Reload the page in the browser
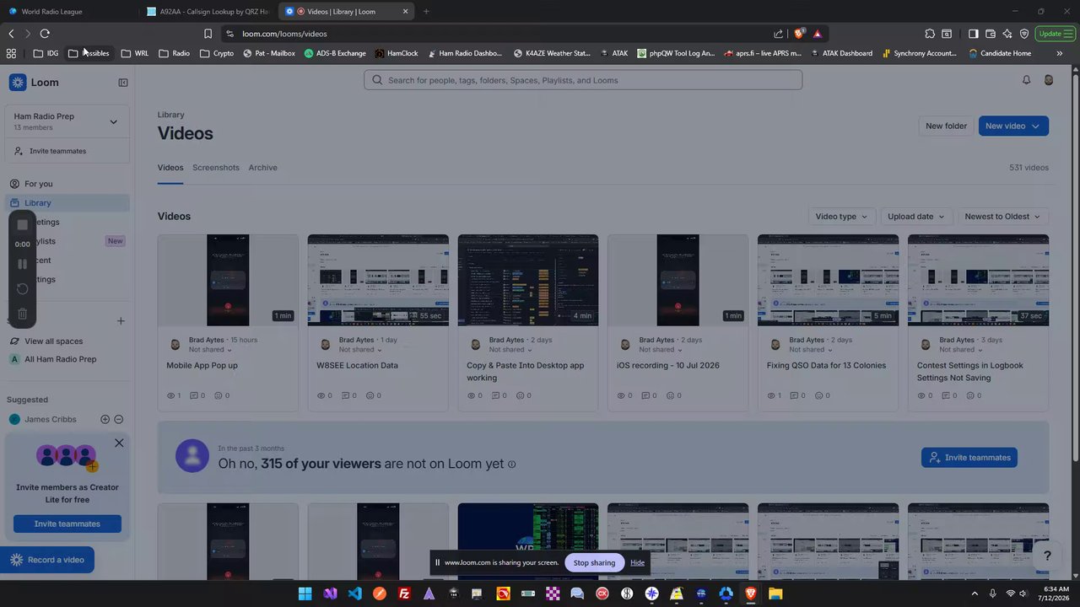Screen dimensions: 1080x607 [45, 34]
